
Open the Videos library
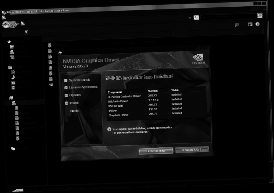[x=18, y=87]
